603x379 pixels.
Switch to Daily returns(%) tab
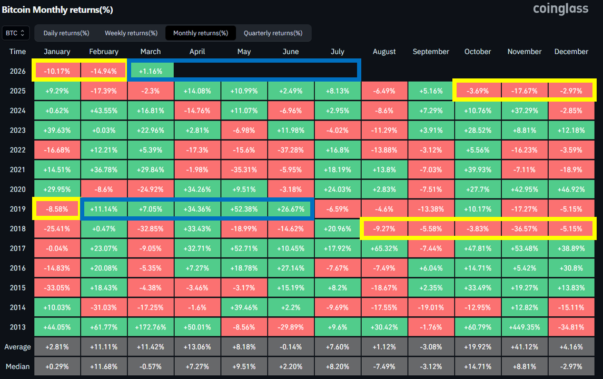click(x=66, y=33)
